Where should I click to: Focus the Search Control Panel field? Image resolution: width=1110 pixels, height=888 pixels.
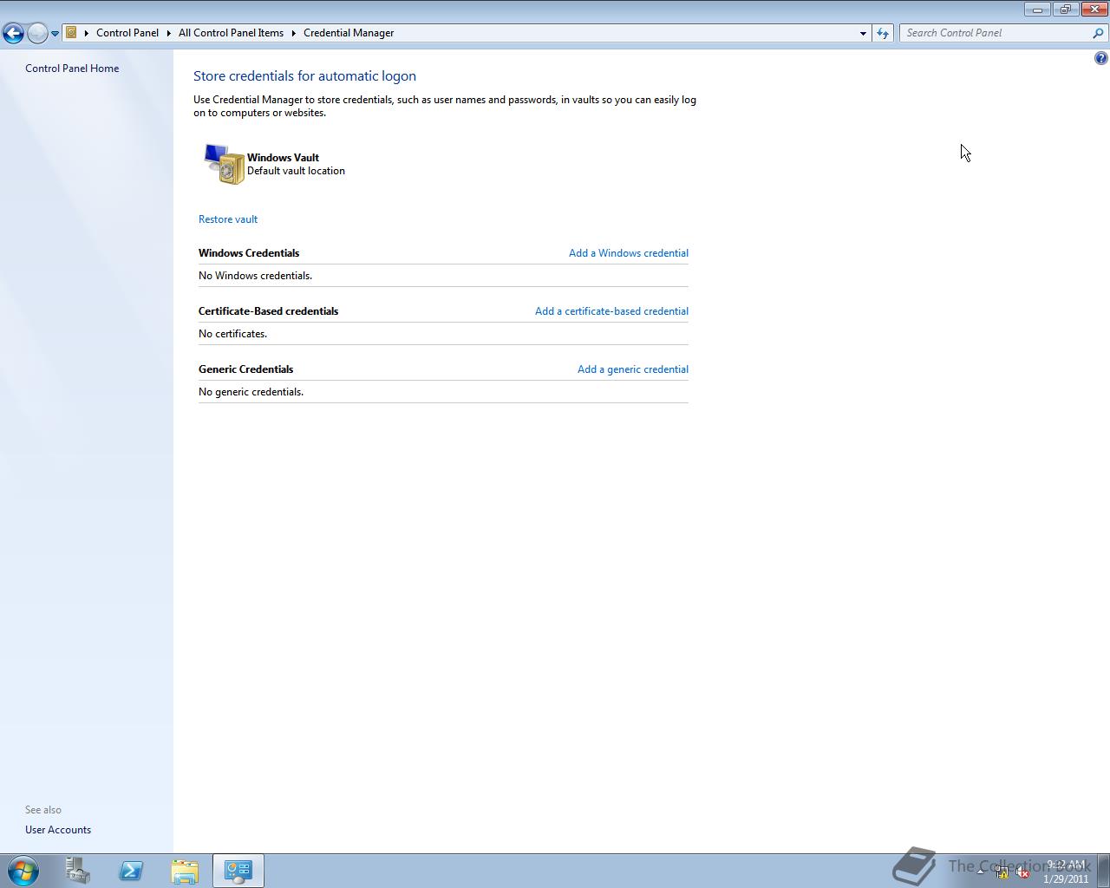(x=996, y=33)
